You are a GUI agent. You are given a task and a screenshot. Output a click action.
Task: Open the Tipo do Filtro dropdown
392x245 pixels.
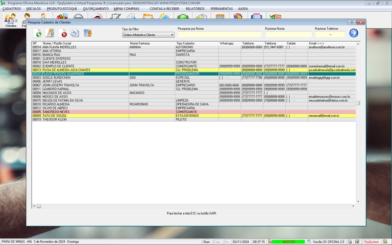(148, 35)
